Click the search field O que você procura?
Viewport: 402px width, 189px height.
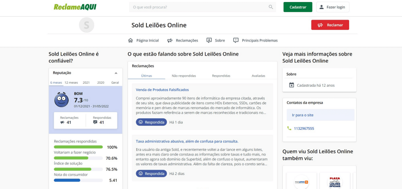point(203,7)
